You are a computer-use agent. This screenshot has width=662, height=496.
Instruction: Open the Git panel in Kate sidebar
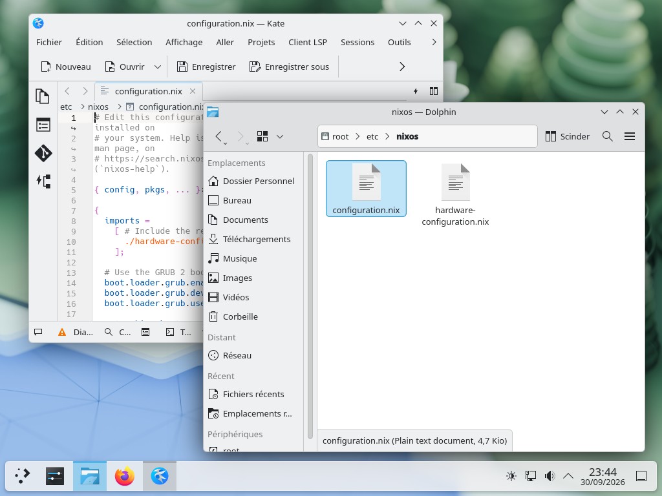(x=43, y=153)
